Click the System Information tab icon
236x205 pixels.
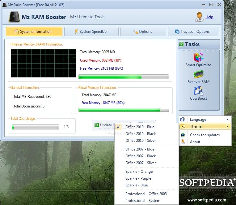tap(17, 32)
